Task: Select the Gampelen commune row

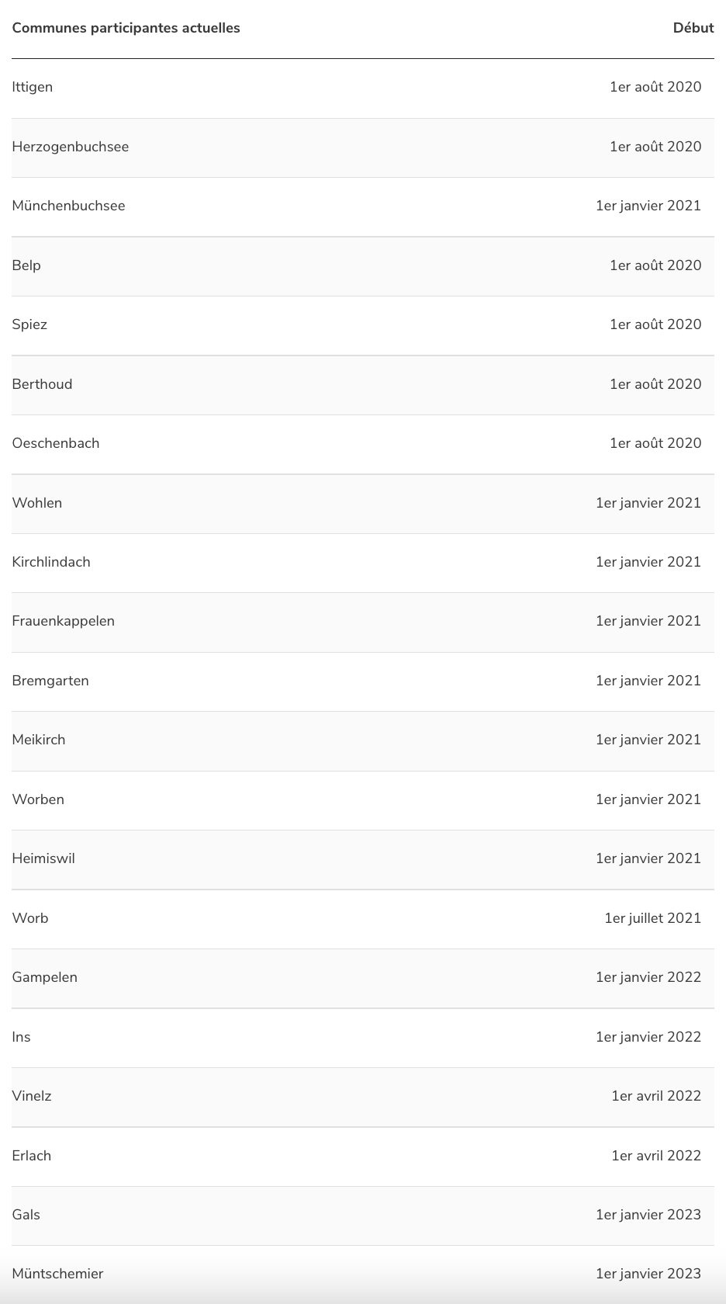Action: 363,978
